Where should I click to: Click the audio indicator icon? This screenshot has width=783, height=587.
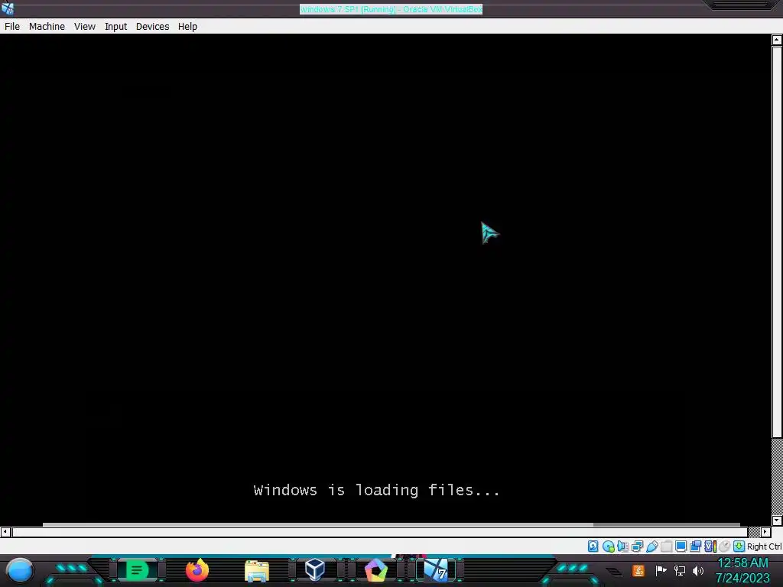(622, 546)
